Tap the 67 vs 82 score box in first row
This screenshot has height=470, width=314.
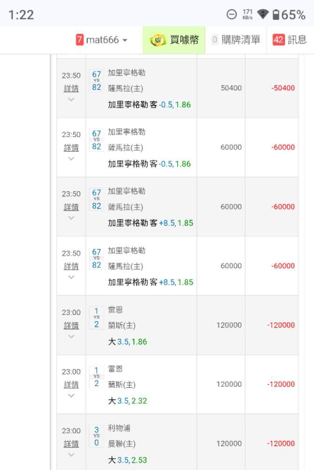97,80
